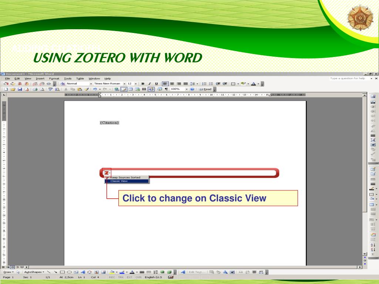Click the Font Color swatch in drawing toolbar

click(132, 272)
